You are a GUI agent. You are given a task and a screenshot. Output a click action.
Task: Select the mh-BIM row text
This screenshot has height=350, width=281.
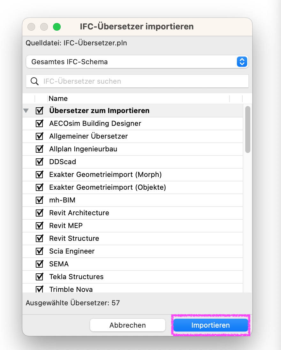(62, 200)
